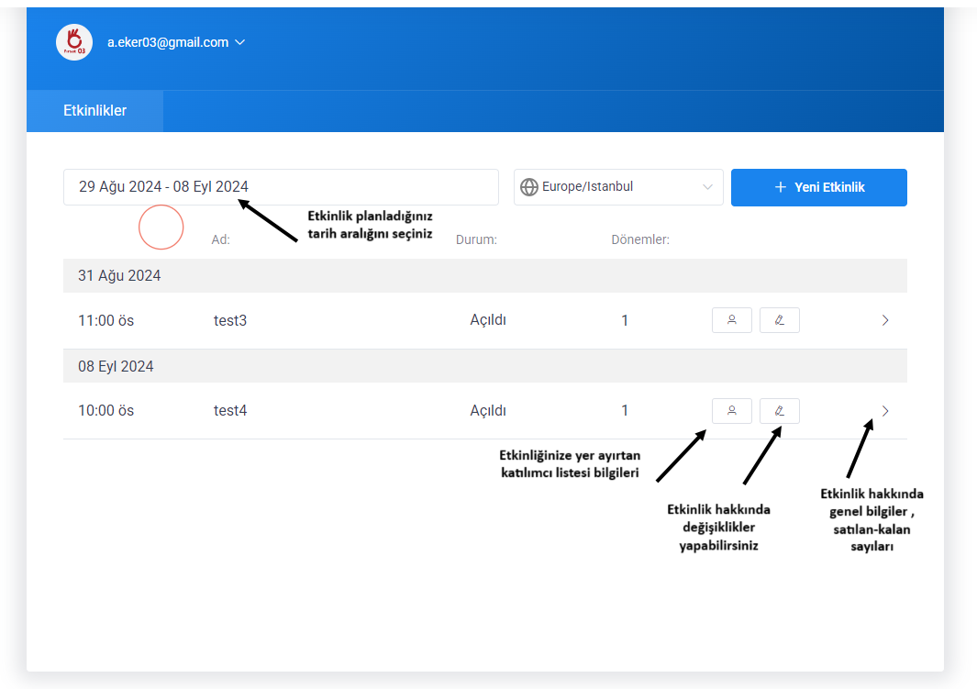Click the 31 Ağu 2024 date header
Screen dimensions: 977x689
click(x=119, y=275)
